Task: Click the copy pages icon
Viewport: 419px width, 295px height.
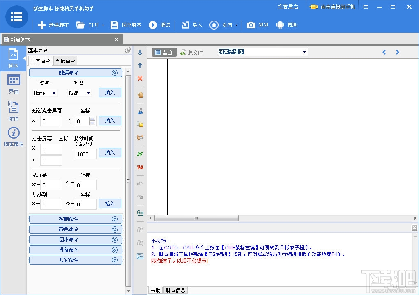Action: pos(140,124)
